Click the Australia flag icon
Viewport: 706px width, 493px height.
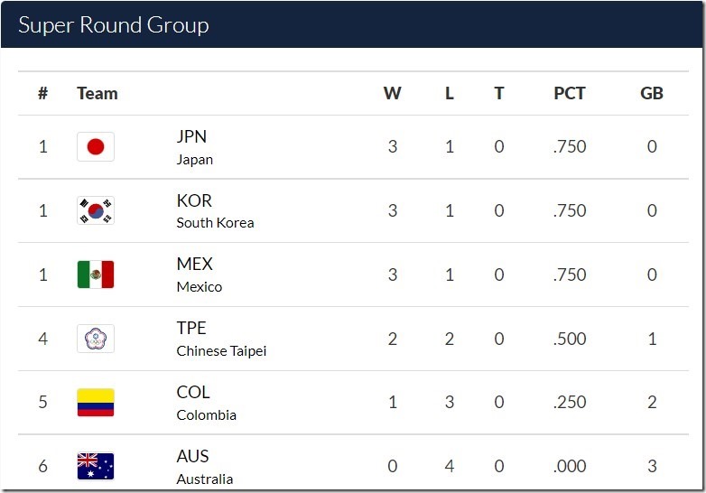click(x=96, y=466)
